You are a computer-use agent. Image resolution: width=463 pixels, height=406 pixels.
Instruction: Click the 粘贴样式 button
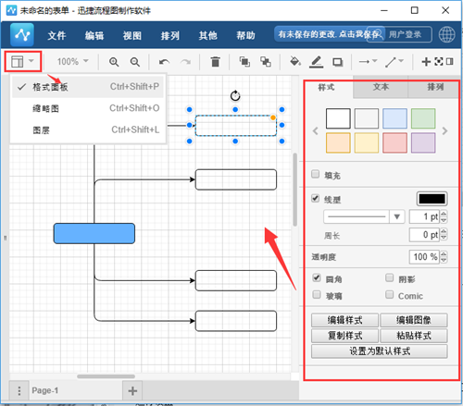[414, 336]
